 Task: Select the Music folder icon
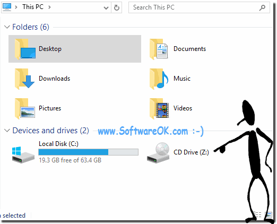[x=159, y=79]
